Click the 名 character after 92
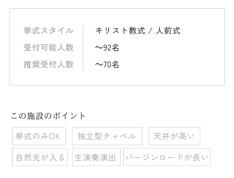Viewport: 234px width, 178px height. [115, 48]
